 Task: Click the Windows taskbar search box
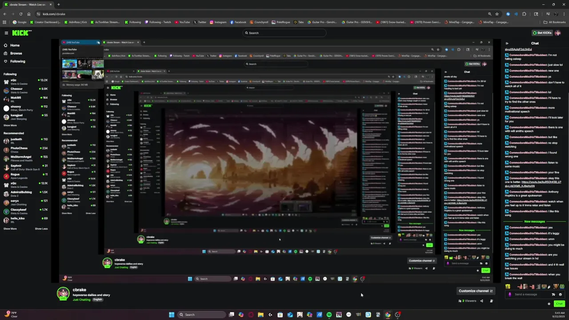point(202,315)
